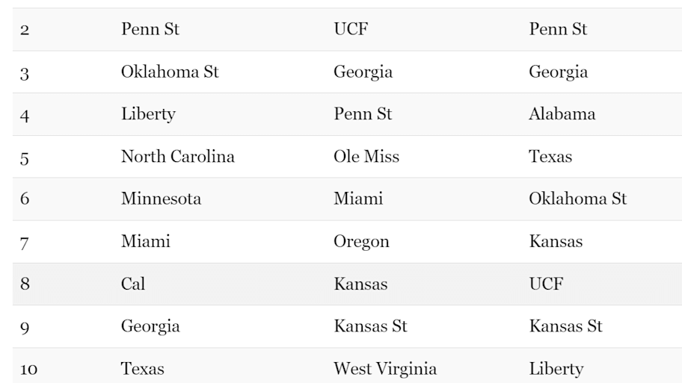Click the Miami cell in row 7
The height and width of the screenshot is (383, 682).
click(x=145, y=242)
